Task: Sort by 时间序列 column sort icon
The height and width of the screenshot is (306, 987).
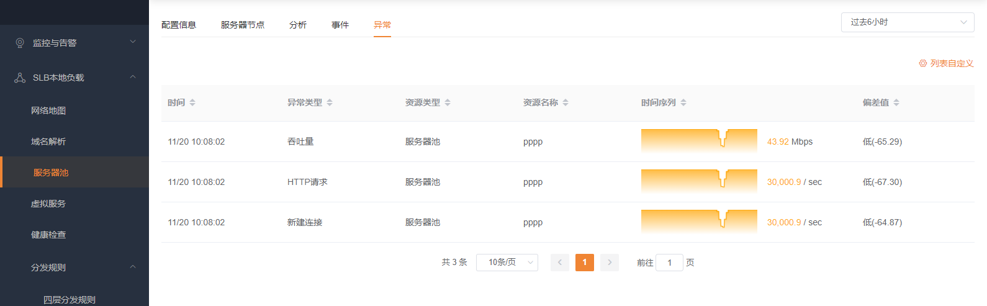Action: [683, 102]
